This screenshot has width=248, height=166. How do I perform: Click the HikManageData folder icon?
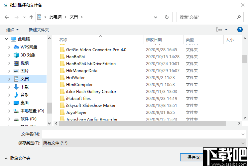[x=62, y=70]
